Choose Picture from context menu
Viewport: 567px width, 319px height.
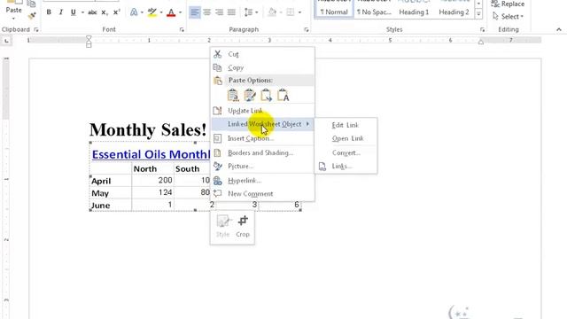coord(262,167)
